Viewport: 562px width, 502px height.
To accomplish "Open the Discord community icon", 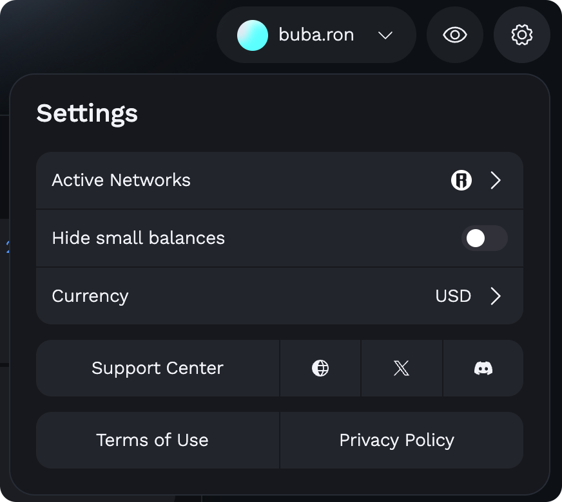I will [x=483, y=368].
